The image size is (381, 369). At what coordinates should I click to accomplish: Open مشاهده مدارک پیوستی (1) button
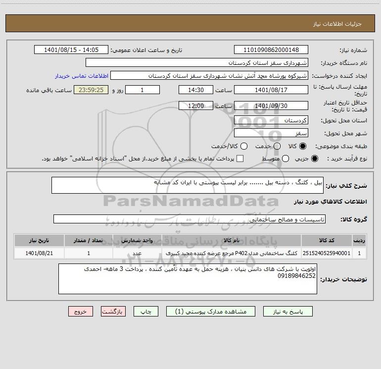211,312
